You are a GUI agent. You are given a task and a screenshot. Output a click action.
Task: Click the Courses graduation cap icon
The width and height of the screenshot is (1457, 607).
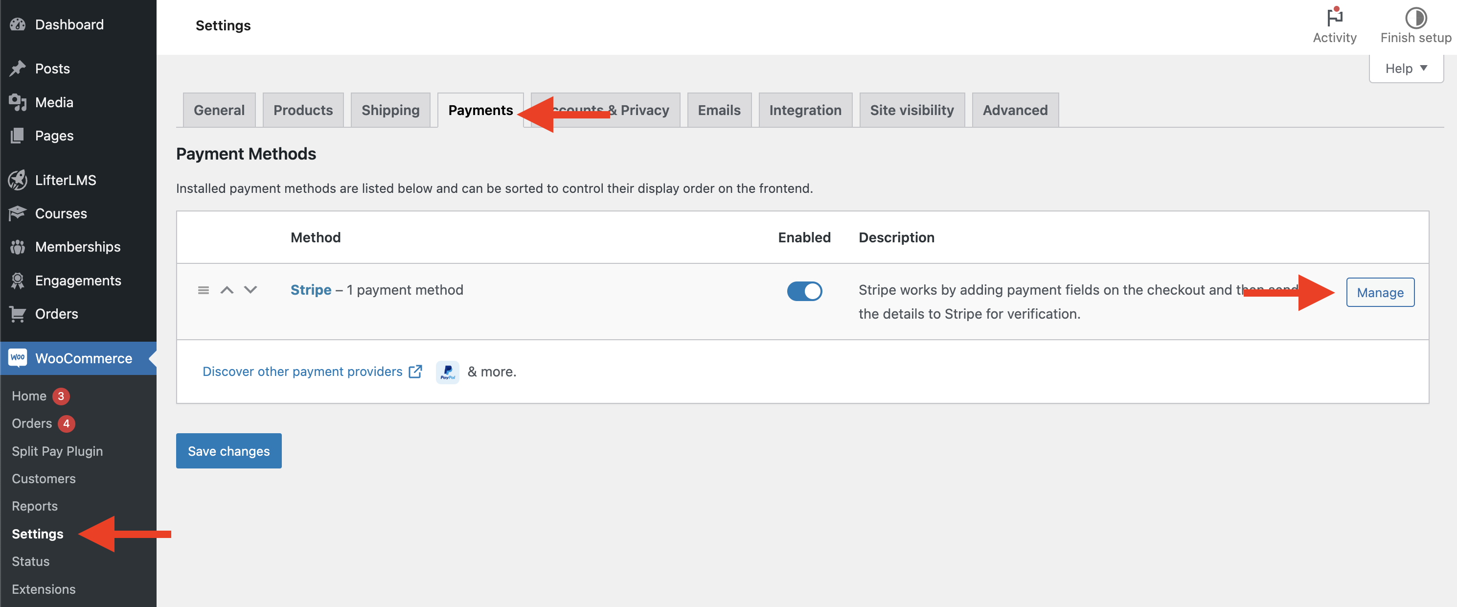tap(18, 213)
